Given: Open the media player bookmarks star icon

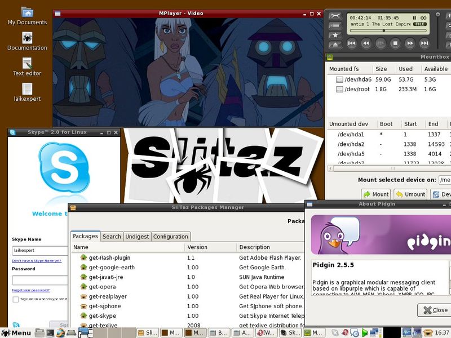Looking at the screenshot, I should (x=335, y=35).
